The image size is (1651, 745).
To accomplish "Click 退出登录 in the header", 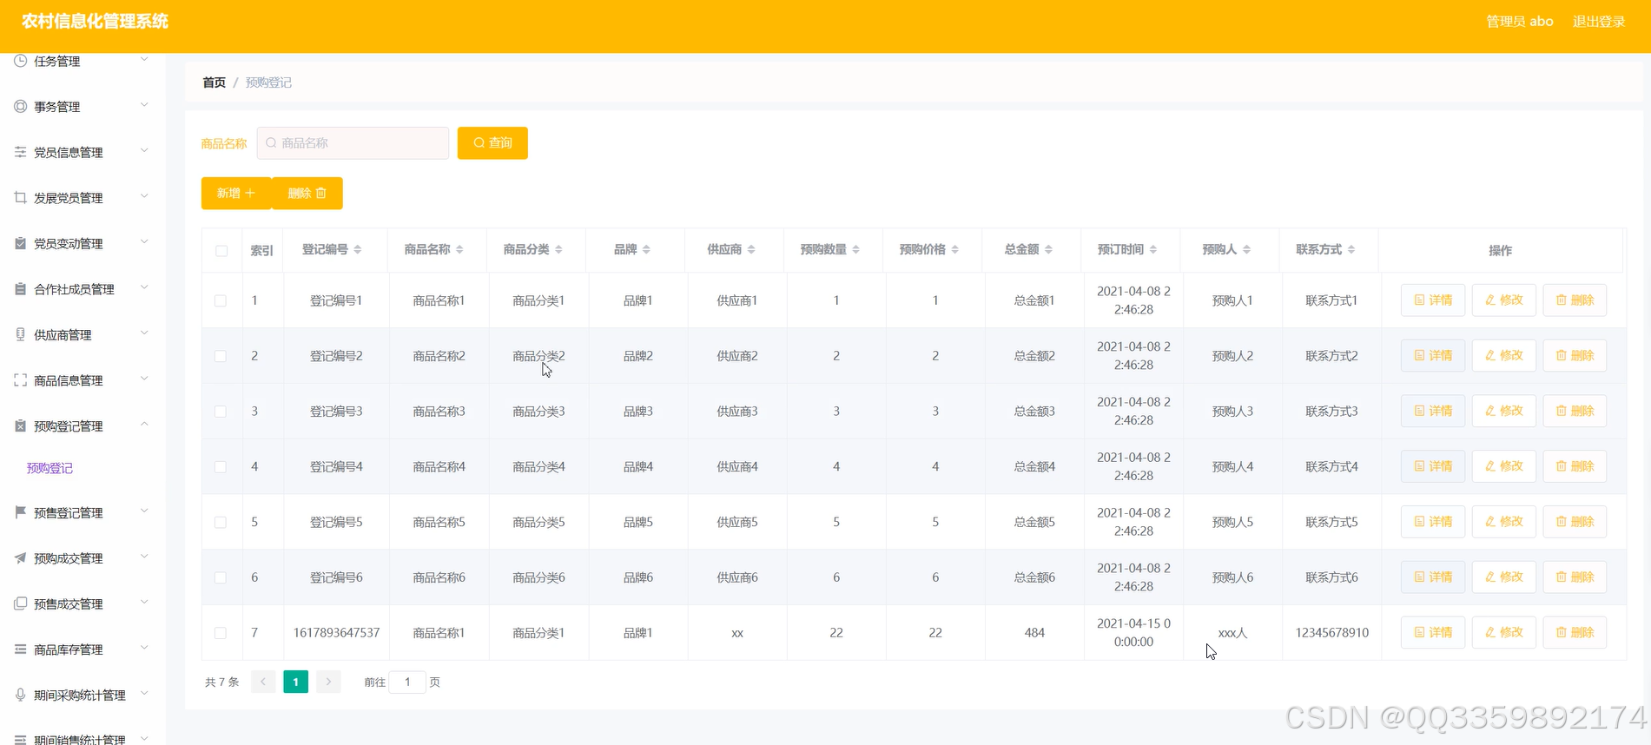I will point(1599,22).
